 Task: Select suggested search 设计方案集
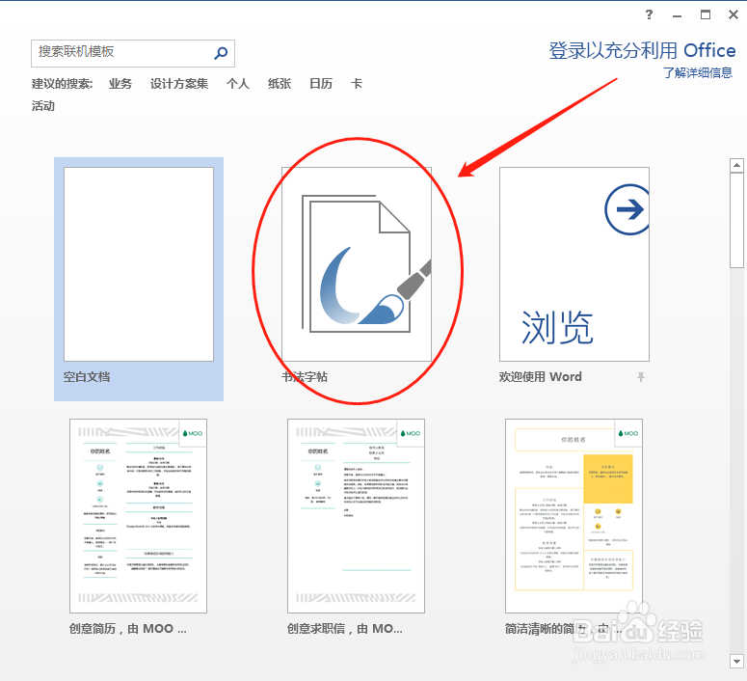tap(179, 84)
